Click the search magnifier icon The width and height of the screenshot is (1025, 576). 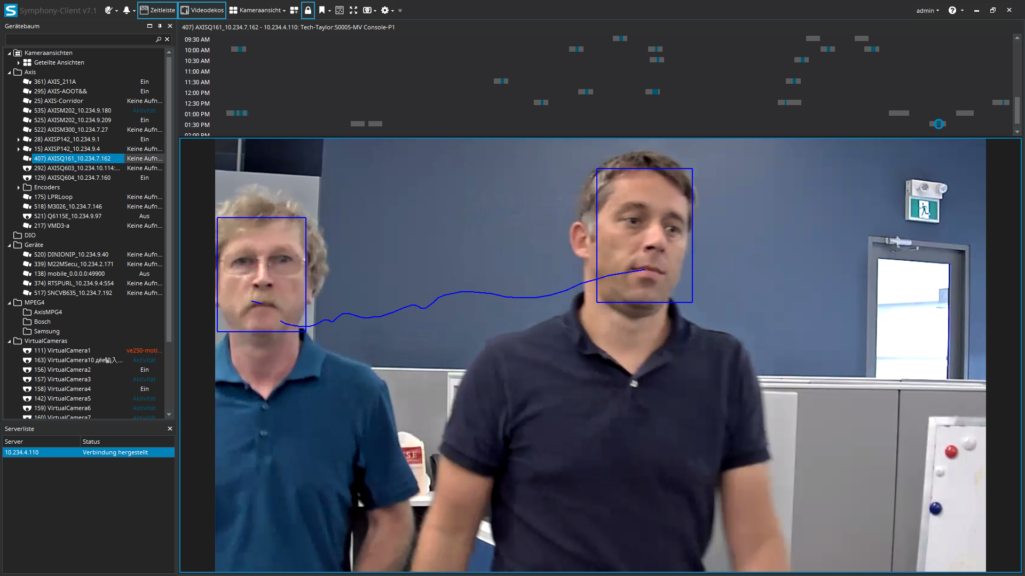click(159, 39)
